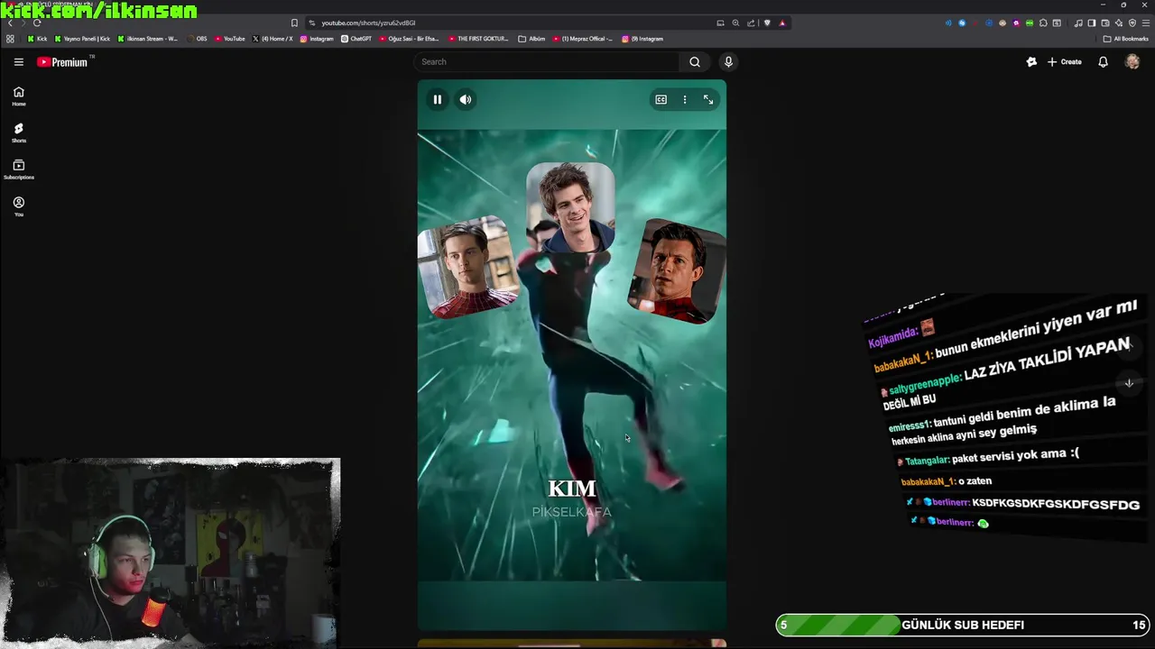1155x649 pixels.
Task: Toggle closed captions on the Short
Action: pos(661,99)
